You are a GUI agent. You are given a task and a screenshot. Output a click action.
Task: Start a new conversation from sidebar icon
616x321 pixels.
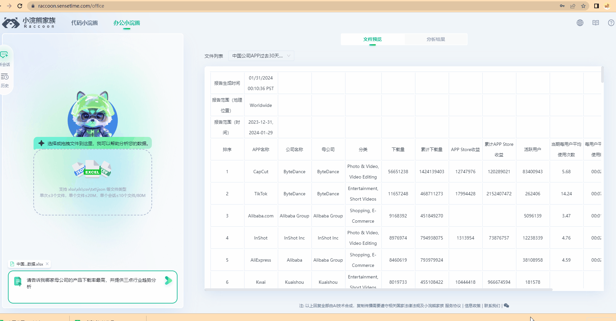click(x=5, y=59)
